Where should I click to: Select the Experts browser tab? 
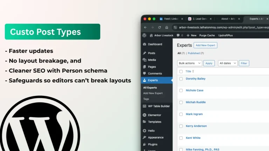pos(256,19)
